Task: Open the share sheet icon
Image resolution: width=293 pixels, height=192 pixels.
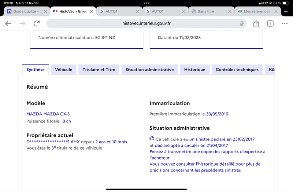Action: pyautogui.click(x=256, y=23)
